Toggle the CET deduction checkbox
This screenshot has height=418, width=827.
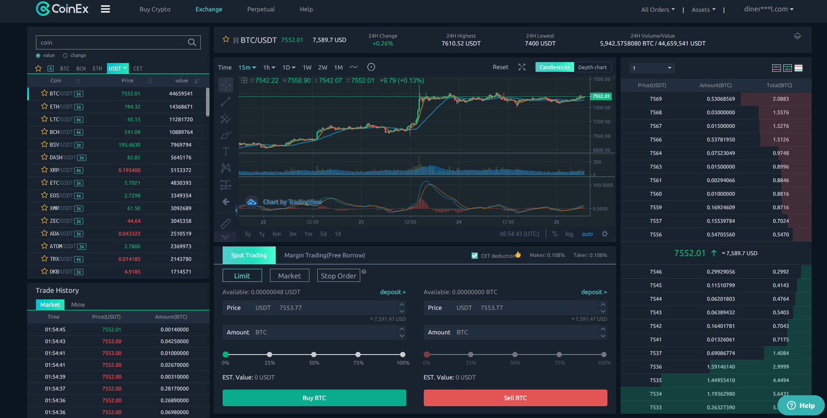pyautogui.click(x=475, y=256)
